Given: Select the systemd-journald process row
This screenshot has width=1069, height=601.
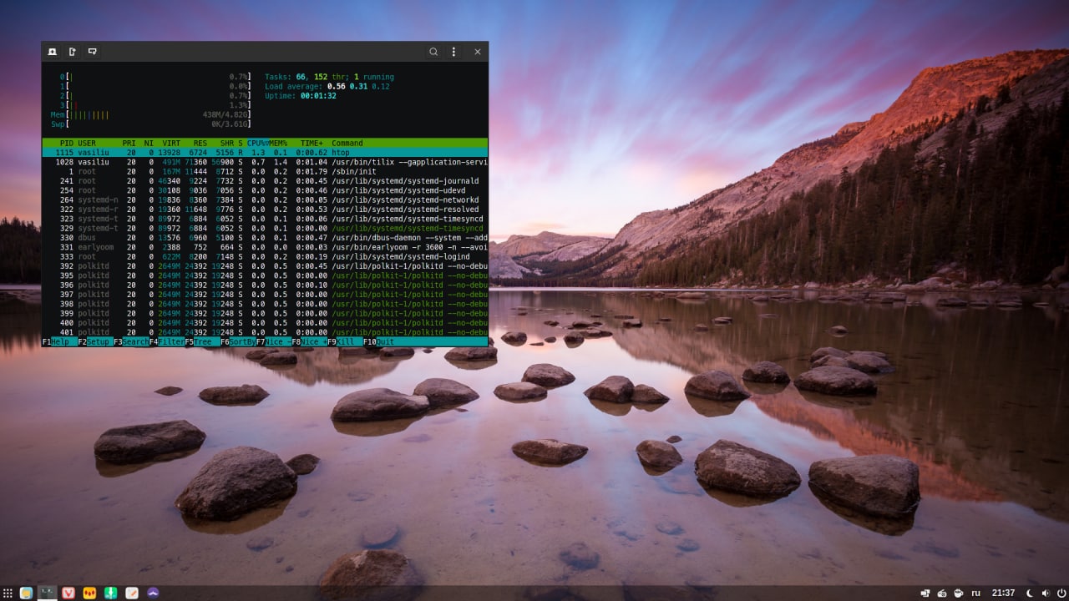Looking at the screenshot, I should pos(265,181).
